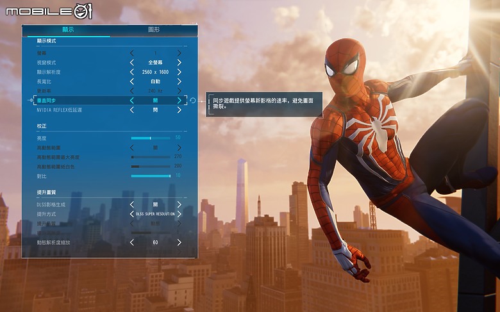Click left arrow of 提升品質 row
500x312 pixels.
[131, 224]
